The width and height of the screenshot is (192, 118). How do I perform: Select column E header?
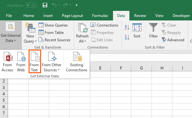[x=100, y=68]
